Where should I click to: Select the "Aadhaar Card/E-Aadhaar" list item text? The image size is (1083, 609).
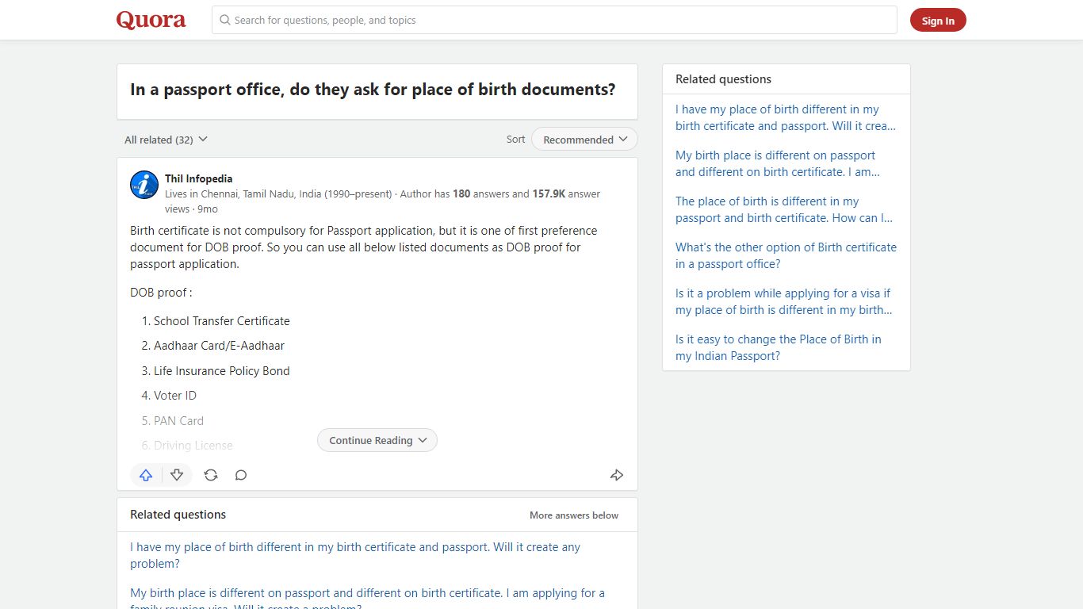pos(219,346)
